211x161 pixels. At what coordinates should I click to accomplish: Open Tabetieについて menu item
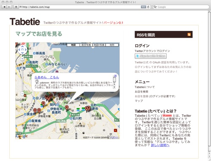click(x=145, y=87)
